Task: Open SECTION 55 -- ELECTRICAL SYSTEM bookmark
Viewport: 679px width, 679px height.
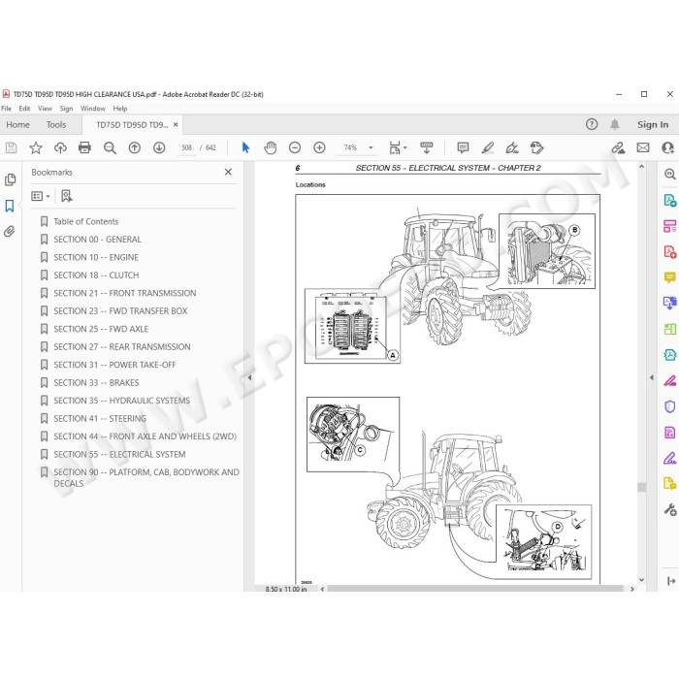Action: coord(119,455)
